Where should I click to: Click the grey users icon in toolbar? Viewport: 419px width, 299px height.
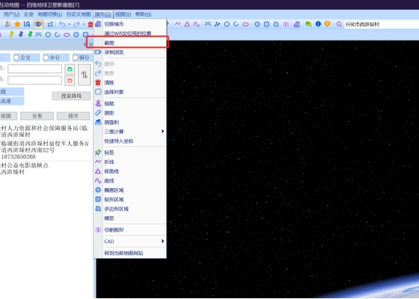tap(8, 24)
